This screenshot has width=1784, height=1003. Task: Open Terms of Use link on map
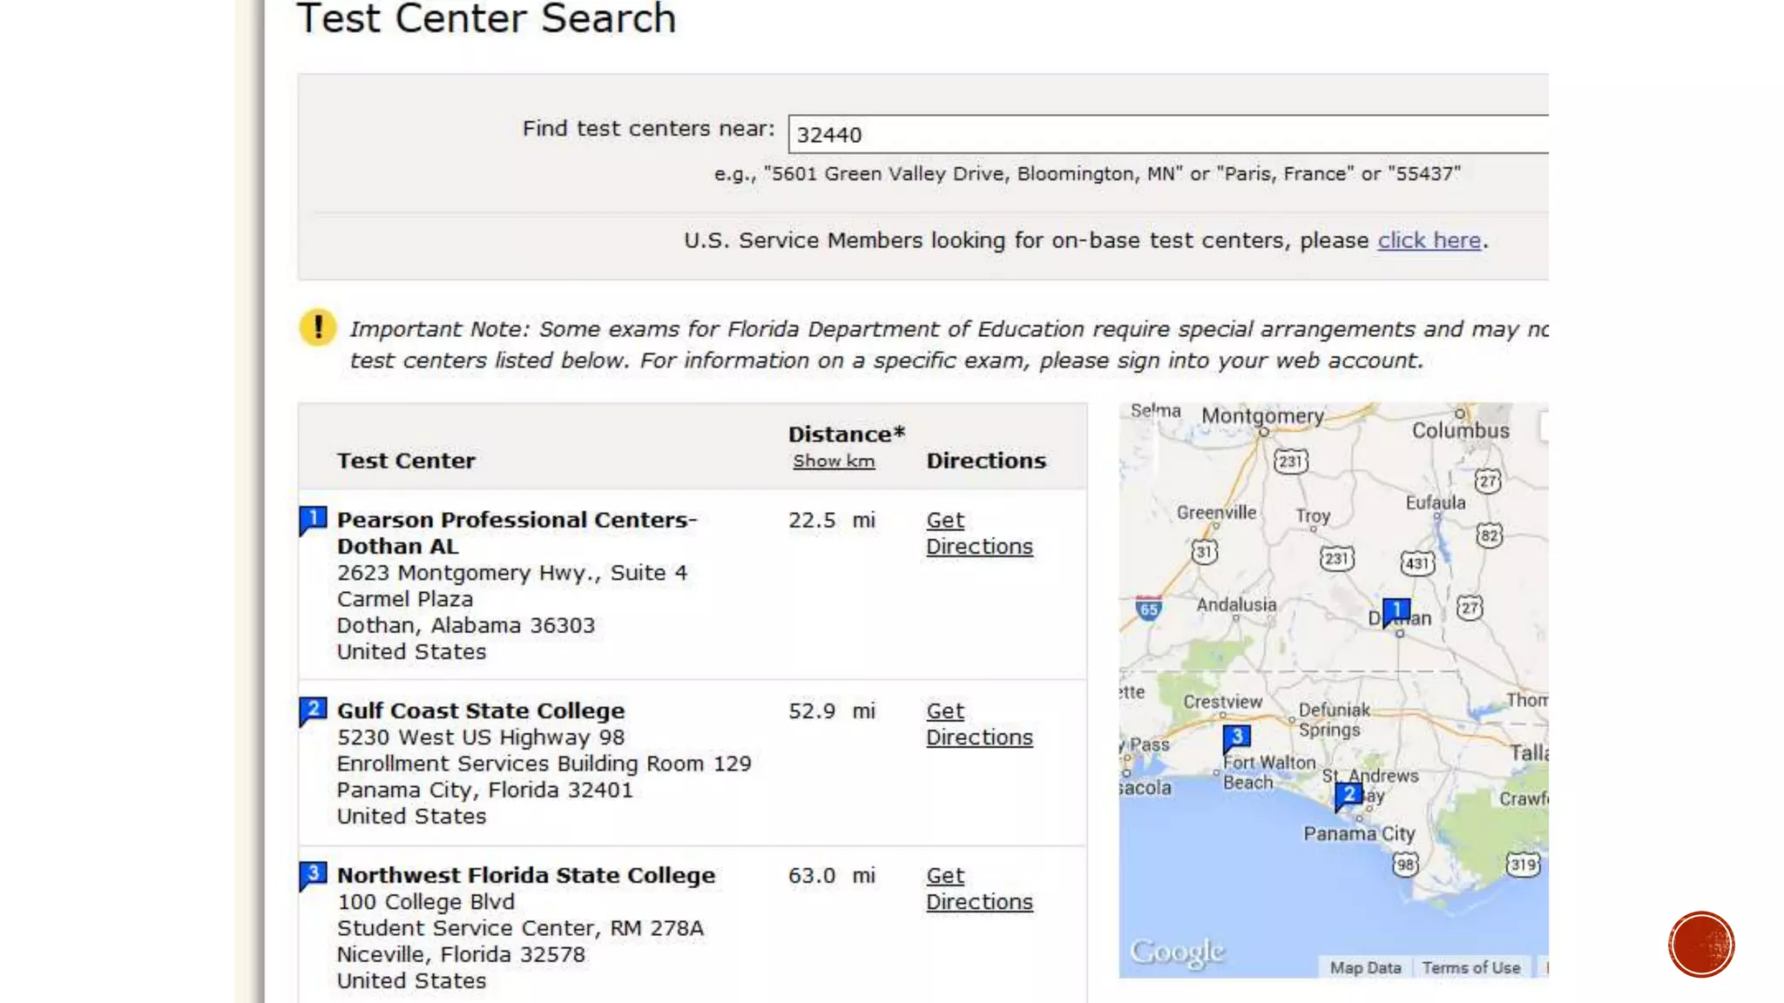coord(1470,967)
